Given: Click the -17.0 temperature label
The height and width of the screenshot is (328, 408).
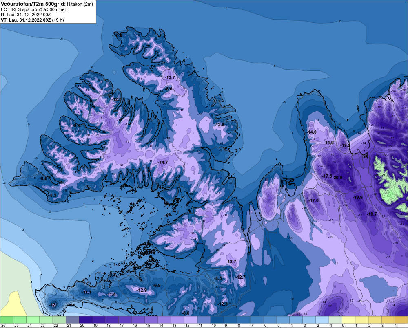Looking at the screenshot, I should click(x=314, y=200).
